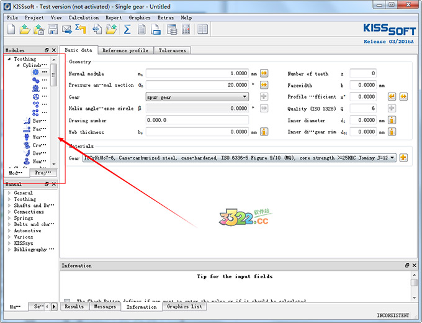Click the Drawing number field
The image size is (422, 323).
click(x=197, y=120)
